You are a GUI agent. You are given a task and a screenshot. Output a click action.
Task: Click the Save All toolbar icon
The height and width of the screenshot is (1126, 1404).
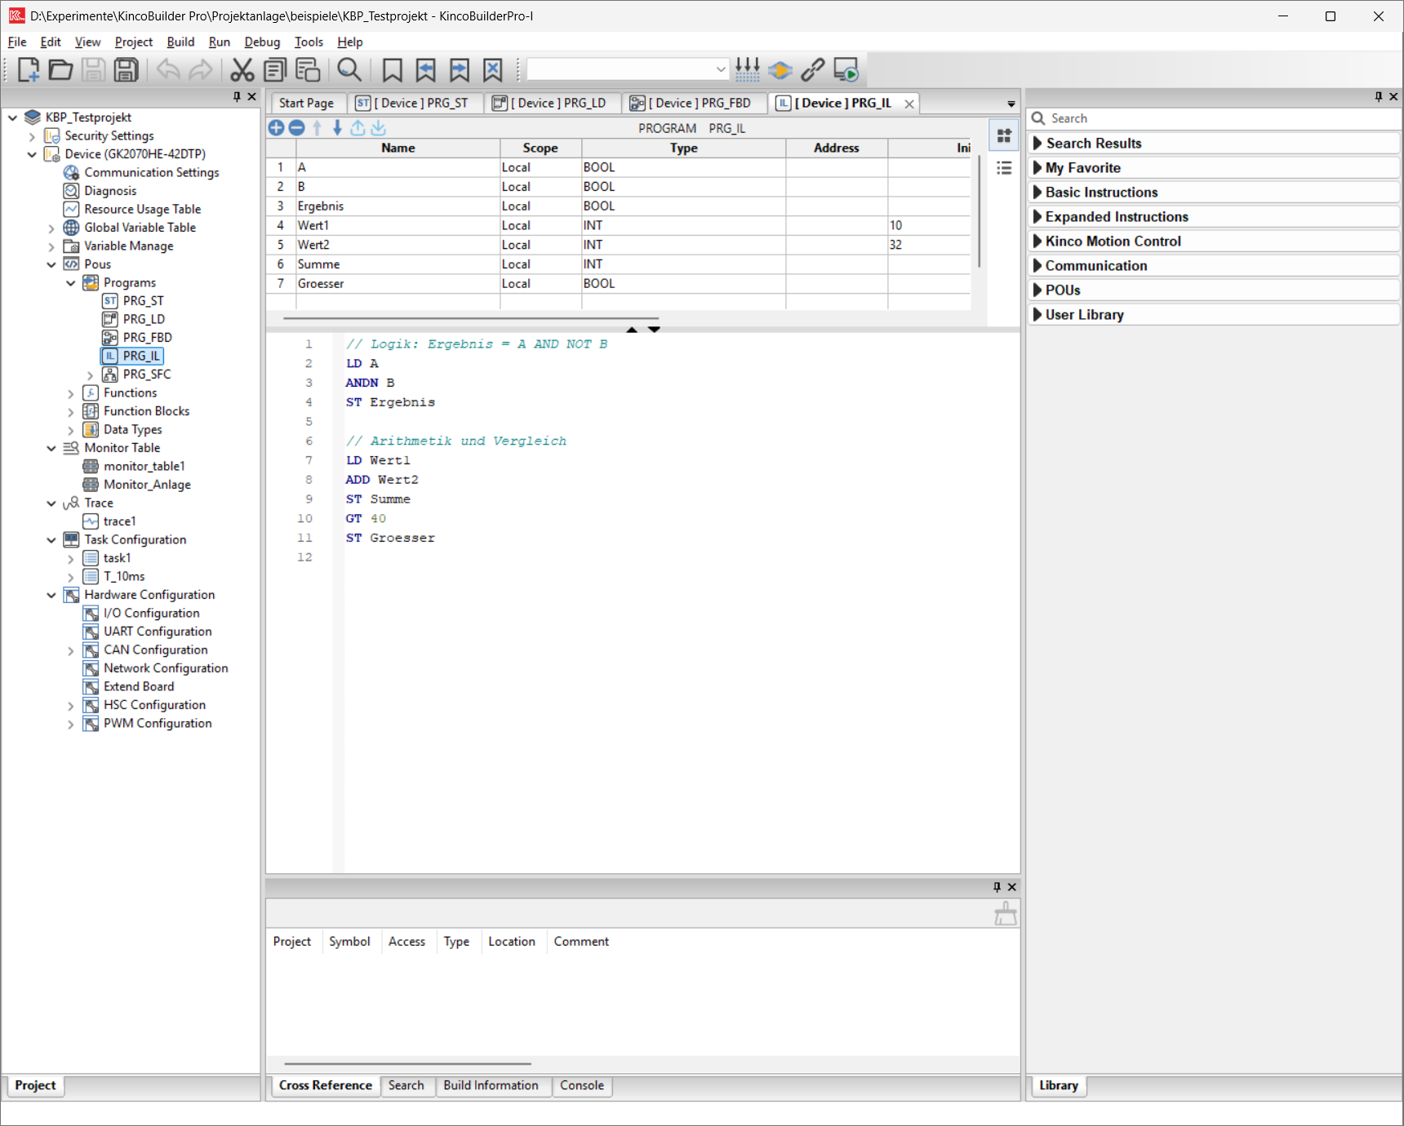point(126,70)
